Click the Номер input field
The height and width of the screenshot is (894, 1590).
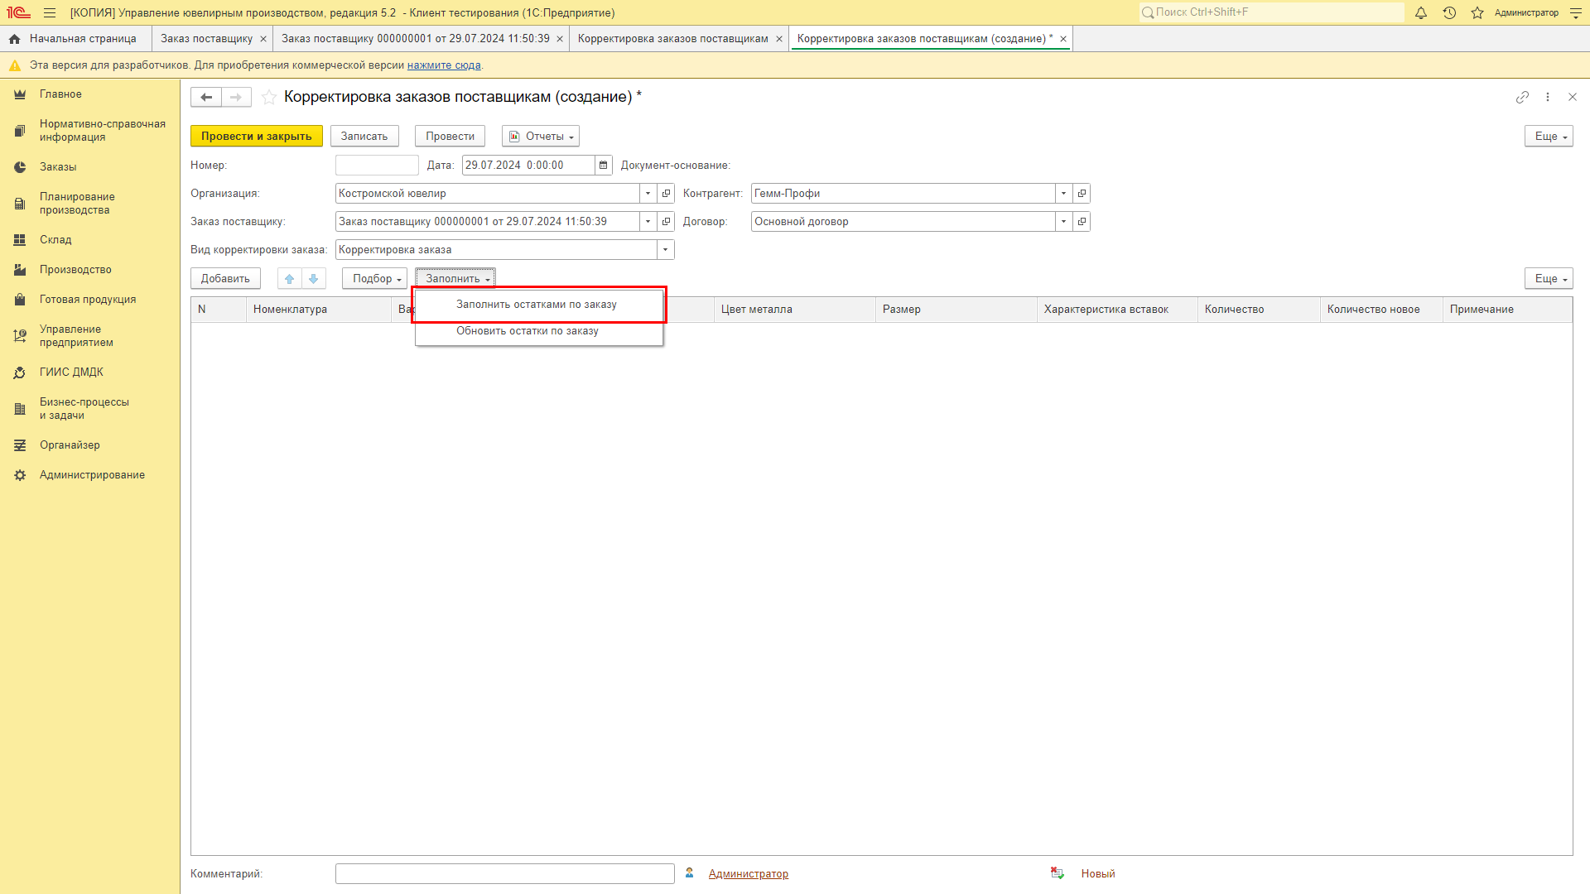(377, 166)
